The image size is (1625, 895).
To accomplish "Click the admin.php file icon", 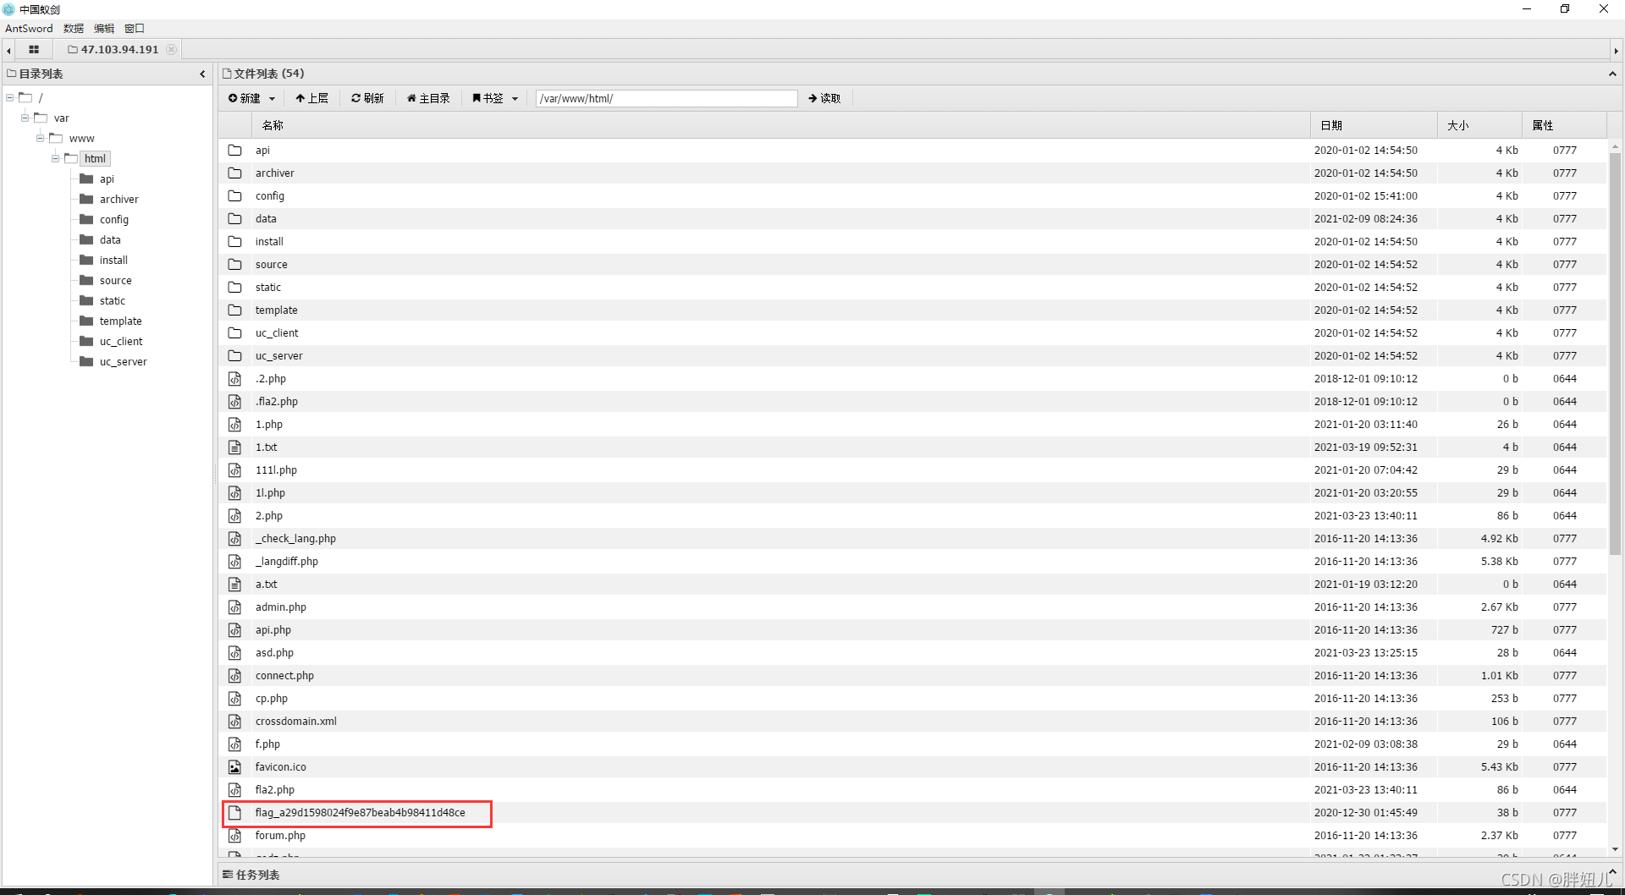I will pyautogui.click(x=235, y=607).
